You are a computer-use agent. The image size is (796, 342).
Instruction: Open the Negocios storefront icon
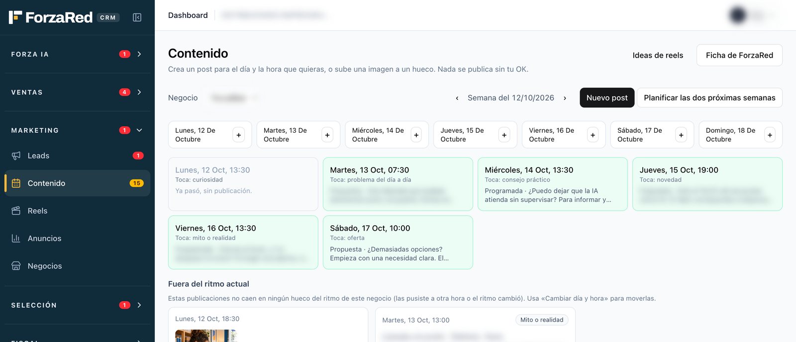tap(16, 266)
